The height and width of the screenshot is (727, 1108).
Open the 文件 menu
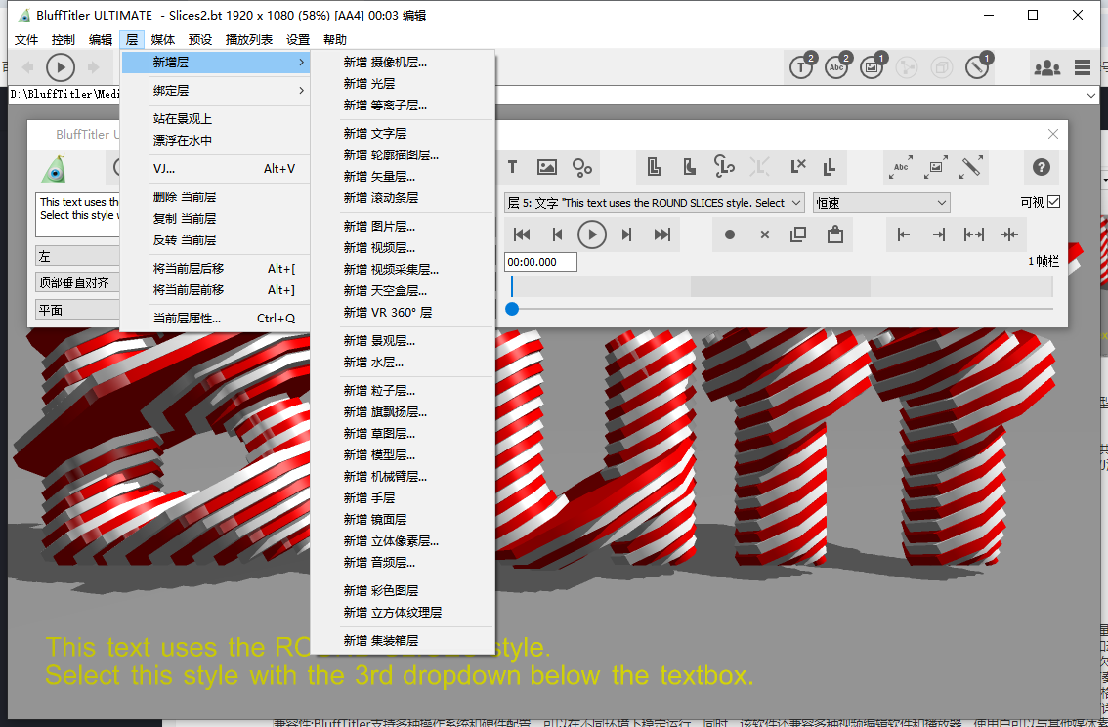pyautogui.click(x=26, y=39)
